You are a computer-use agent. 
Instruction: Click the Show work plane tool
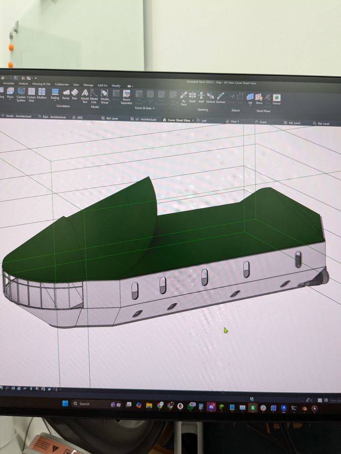tap(259, 99)
